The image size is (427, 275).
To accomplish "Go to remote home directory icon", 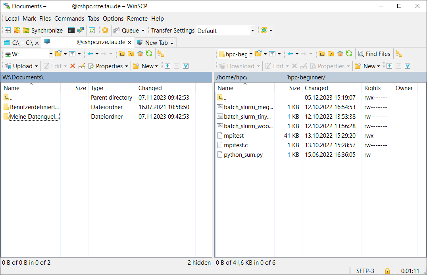I will (340, 54).
